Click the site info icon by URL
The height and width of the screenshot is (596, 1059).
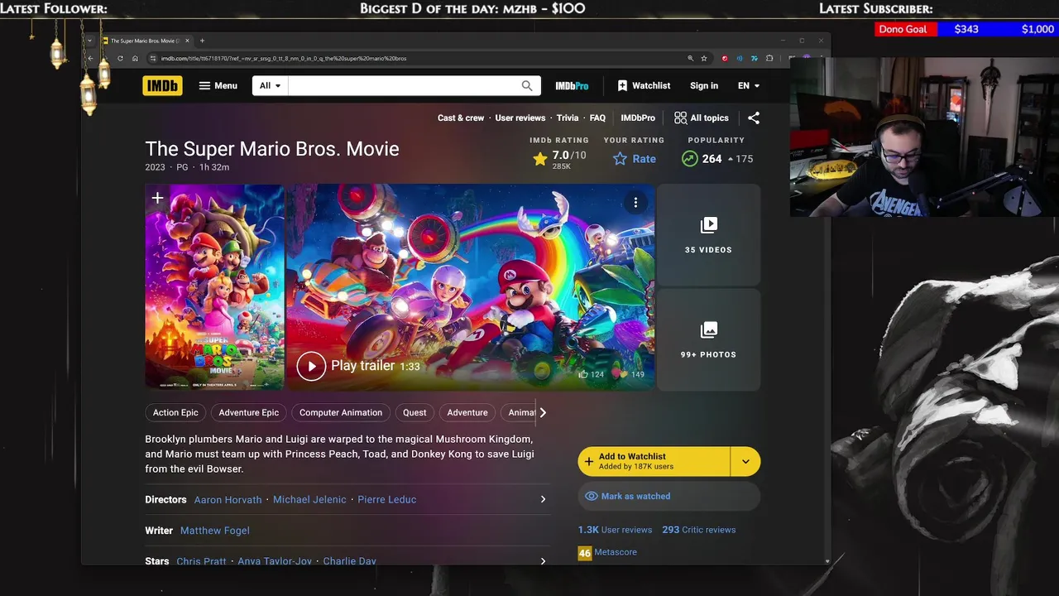152,58
